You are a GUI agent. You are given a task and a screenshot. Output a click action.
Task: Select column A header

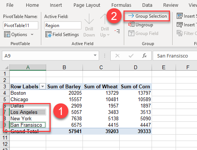tap(28, 67)
